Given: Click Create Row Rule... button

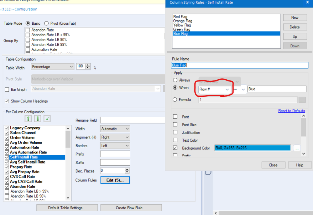Looking at the screenshot, I should coord(131,208).
